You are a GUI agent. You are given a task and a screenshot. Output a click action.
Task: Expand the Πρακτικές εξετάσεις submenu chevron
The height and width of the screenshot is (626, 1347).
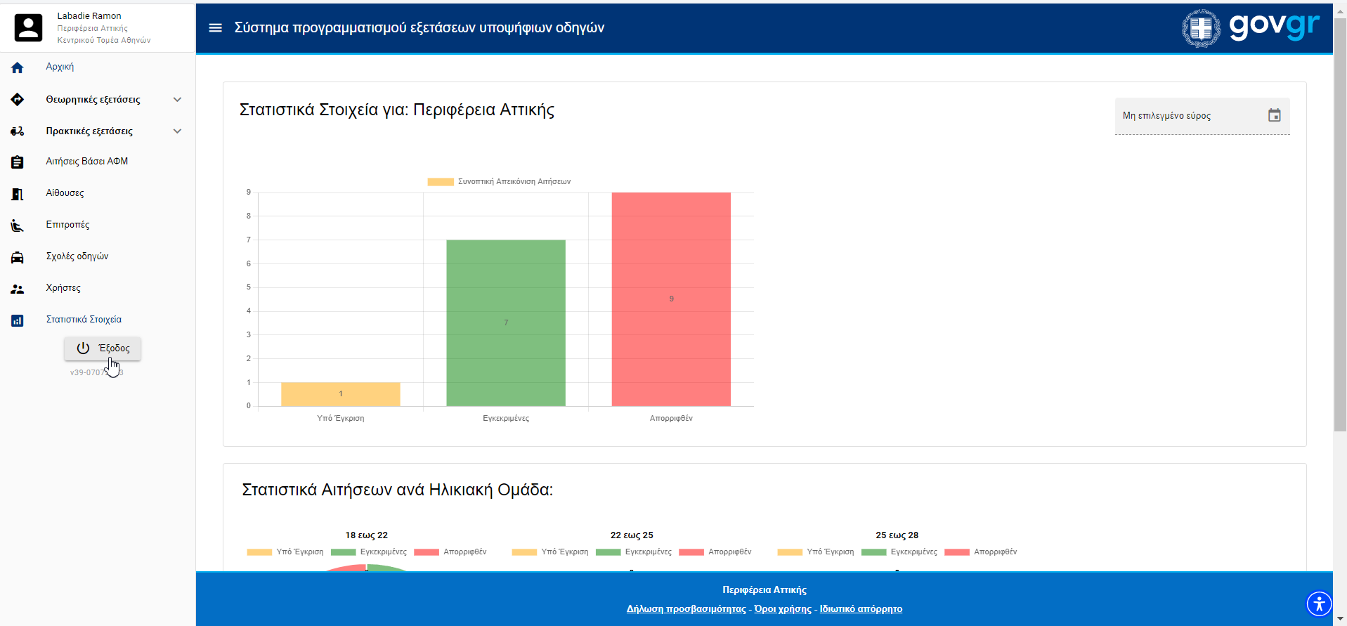[177, 131]
